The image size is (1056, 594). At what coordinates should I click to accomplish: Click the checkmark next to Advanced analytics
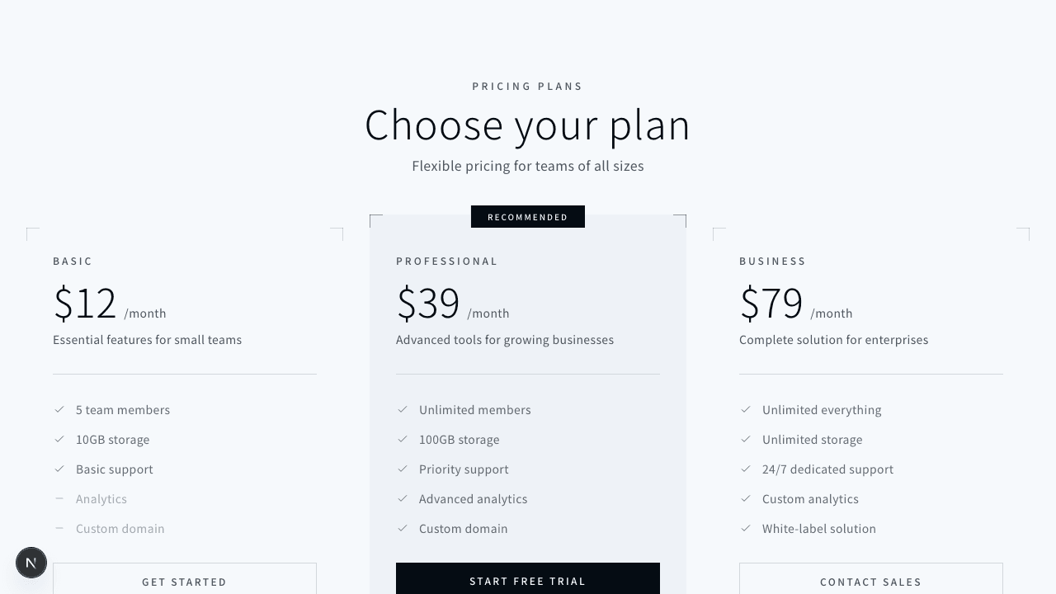pyautogui.click(x=403, y=498)
